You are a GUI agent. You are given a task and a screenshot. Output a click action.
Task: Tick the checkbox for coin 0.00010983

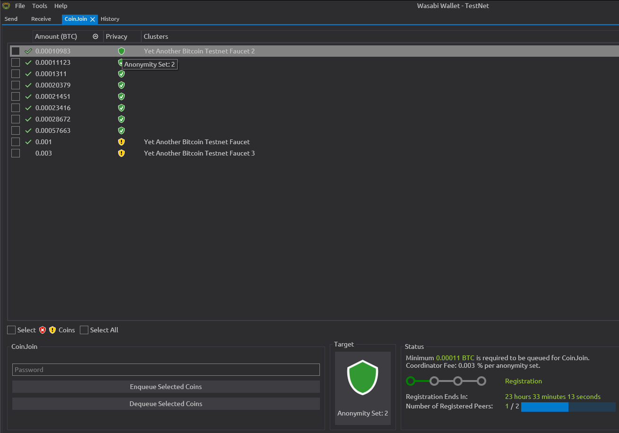point(16,51)
